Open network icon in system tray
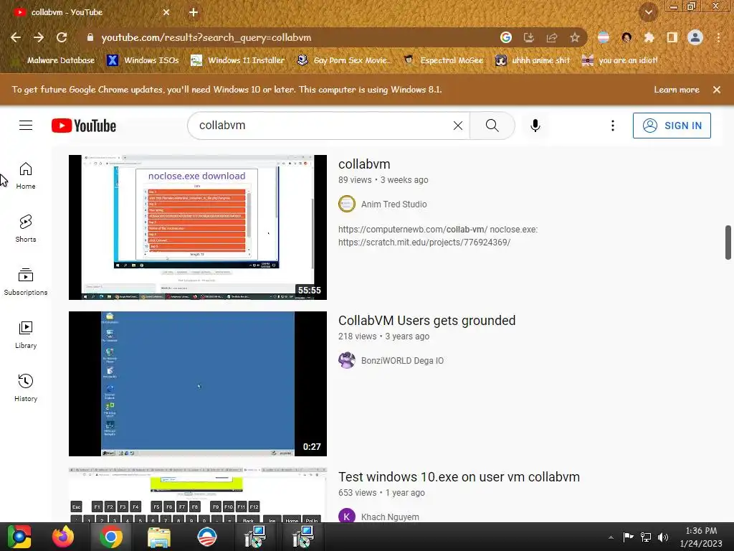Screen dimensions: 734x551 646,537
